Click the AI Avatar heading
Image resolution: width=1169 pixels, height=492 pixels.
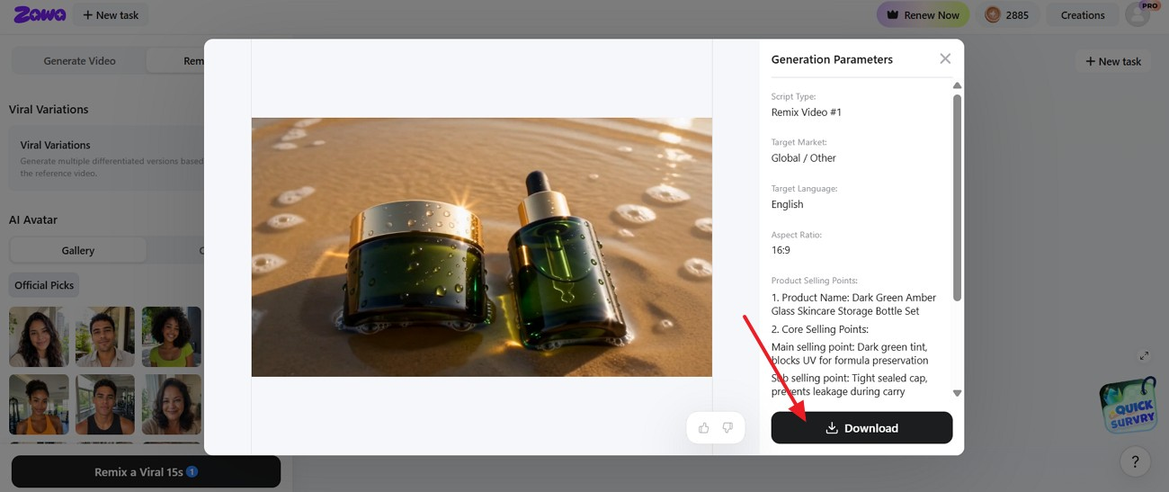33,219
